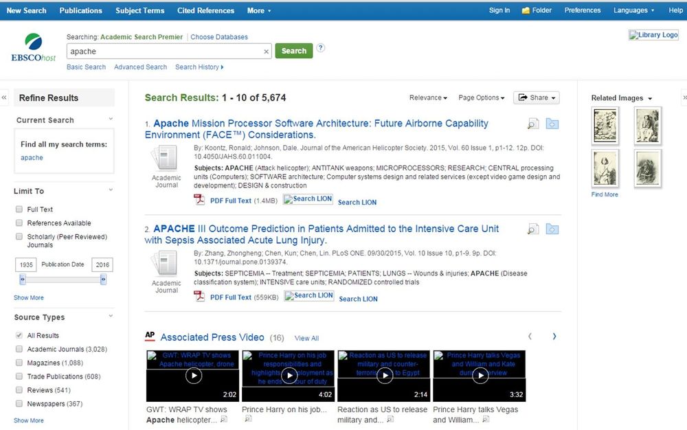The height and width of the screenshot is (430, 687).
Task: Expand the Page Options dropdown
Action: [481, 98]
